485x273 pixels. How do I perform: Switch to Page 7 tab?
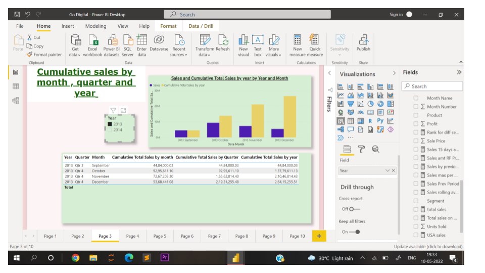pos(214,236)
